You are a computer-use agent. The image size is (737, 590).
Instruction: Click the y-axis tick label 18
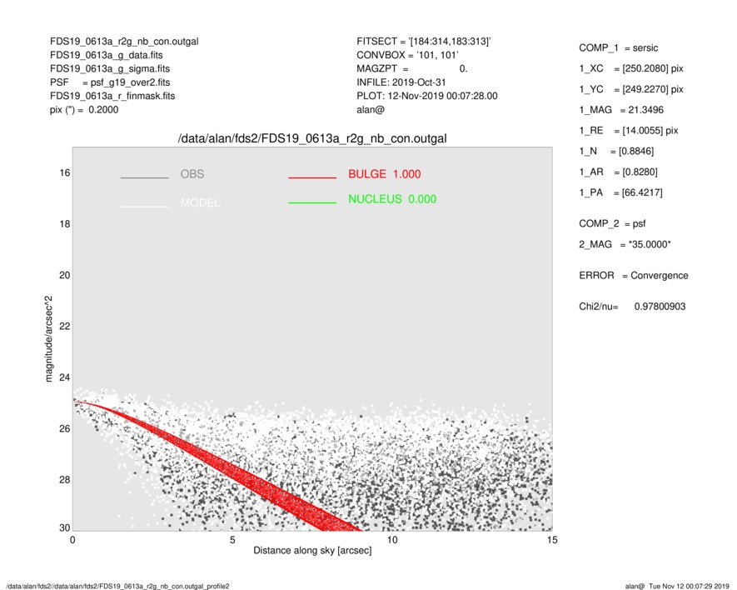64,224
